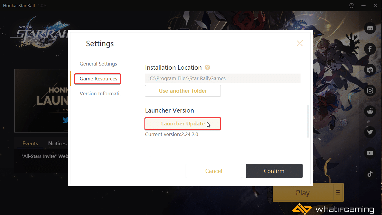
Task: Open the TikTok social icon
Action: click(x=370, y=174)
